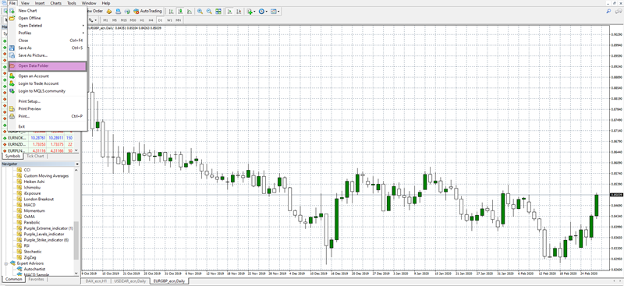624x286 pixels.
Task: Toggle the AutoTrading button
Action: (147, 11)
